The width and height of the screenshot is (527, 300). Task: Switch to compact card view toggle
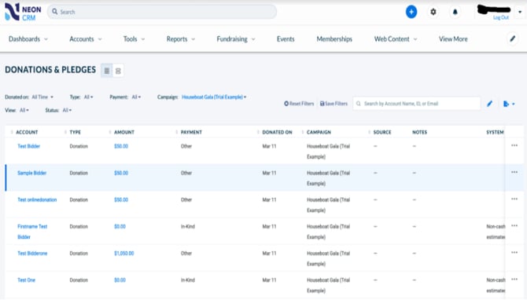(x=118, y=71)
